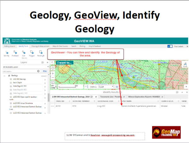The height and width of the screenshot is (143, 189).
Task: Collapse side panel with left arrow
Action: (52, 62)
